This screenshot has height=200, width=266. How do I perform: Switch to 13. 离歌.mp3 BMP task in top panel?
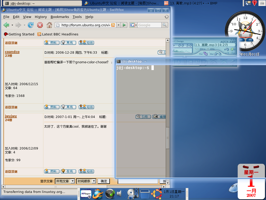(191, 3)
